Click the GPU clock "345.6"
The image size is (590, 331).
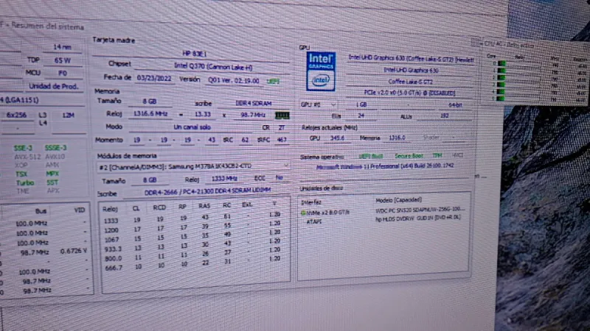[337, 138]
